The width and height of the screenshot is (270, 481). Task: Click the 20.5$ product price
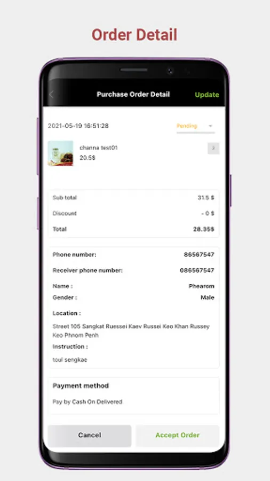(x=88, y=158)
